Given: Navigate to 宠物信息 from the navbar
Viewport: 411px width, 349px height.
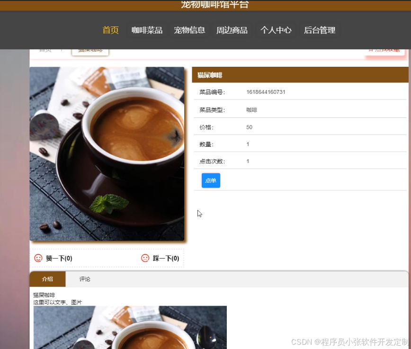Looking at the screenshot, I should pyautogui.click(x=189, y=30).
